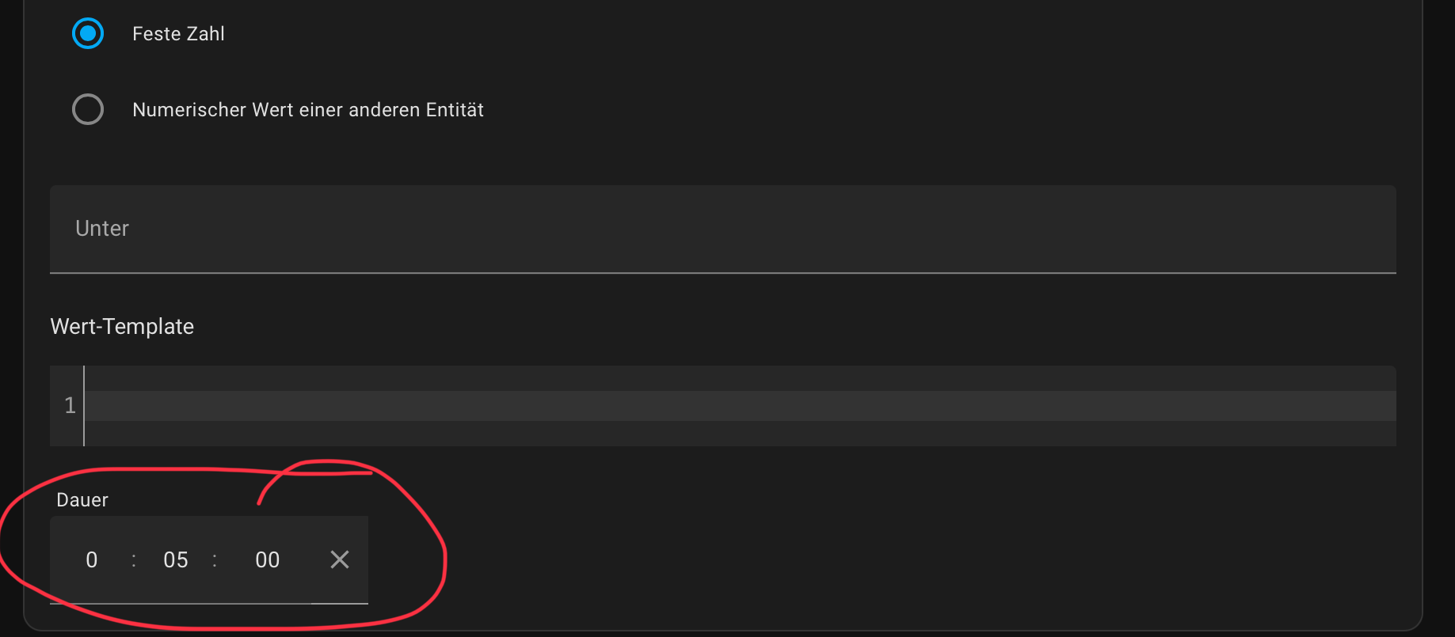The height and width of the screenshot is (637, 1455).
Task: Place cursor in Wert-Template editor line 1
Action: pos(740,406)
